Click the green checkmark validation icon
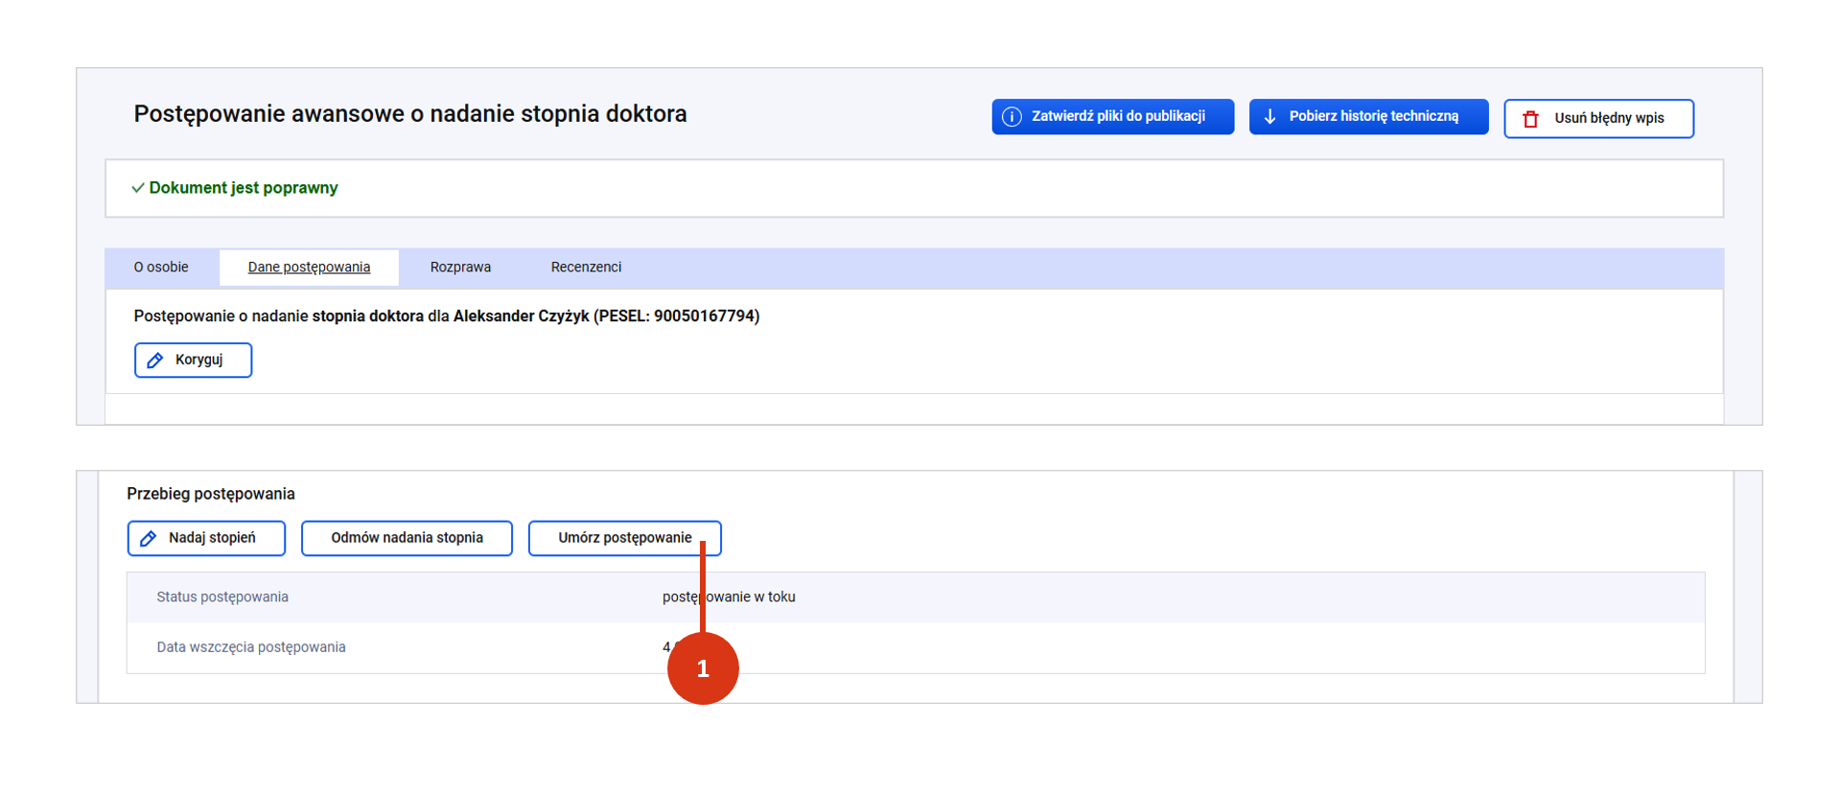The width and height of the screenshot is (1839, 795). (138, 188)
